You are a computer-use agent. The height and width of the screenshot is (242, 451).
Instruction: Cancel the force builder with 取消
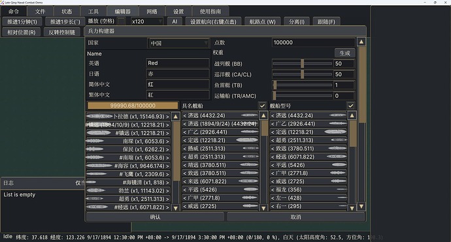point(295,217)
